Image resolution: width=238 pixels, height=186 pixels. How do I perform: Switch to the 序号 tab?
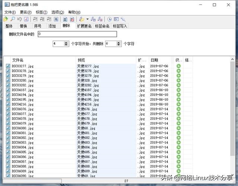point(38,26)
